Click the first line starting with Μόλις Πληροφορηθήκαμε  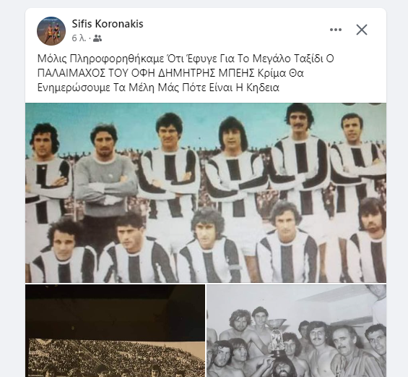186,59
